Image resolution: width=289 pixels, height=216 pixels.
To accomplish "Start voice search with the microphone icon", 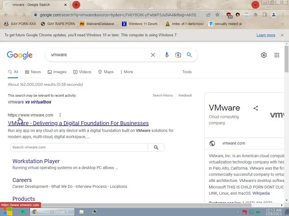I will 167,55.
